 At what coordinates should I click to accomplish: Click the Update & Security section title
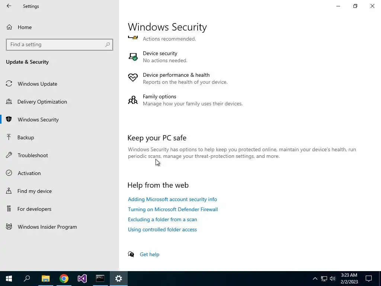coord(27,62)
